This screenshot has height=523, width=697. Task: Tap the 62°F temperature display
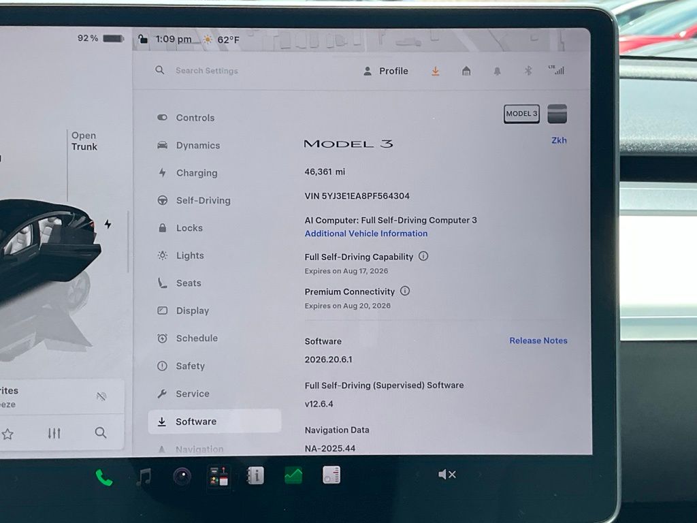(228, 40)
